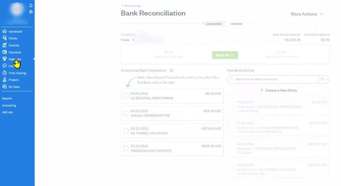Go back to Accounting

point(131,5)
